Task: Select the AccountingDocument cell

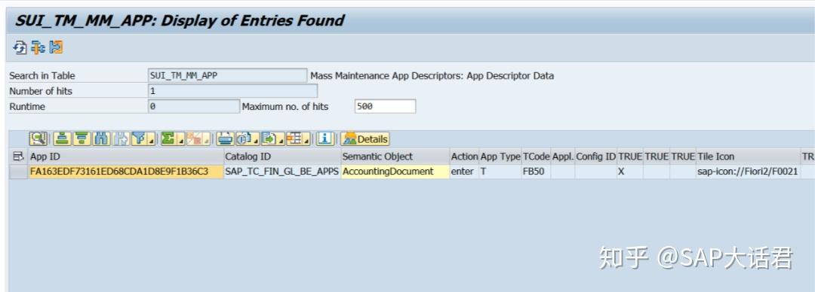Action: (x=395, y=172)
